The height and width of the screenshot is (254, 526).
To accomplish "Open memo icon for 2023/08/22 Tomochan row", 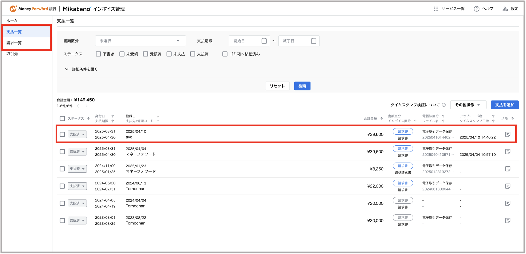I will tap(508, 221).
